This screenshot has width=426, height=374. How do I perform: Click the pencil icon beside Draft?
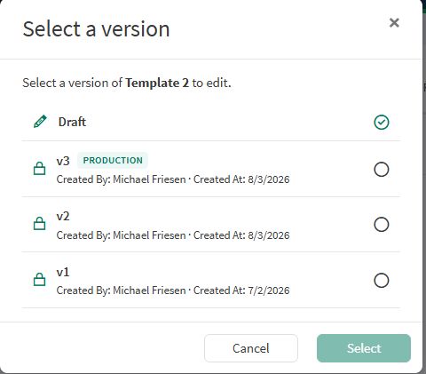click(x=40, y=122)
